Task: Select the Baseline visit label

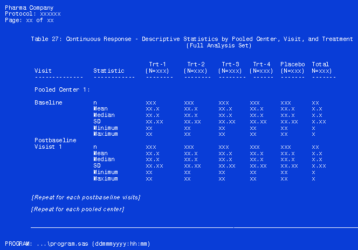Action: 49,102
